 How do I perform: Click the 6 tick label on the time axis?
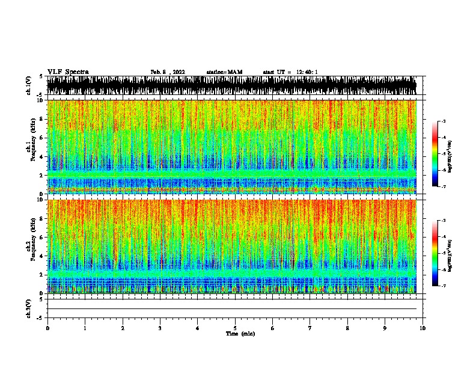[x=273, y=328]
